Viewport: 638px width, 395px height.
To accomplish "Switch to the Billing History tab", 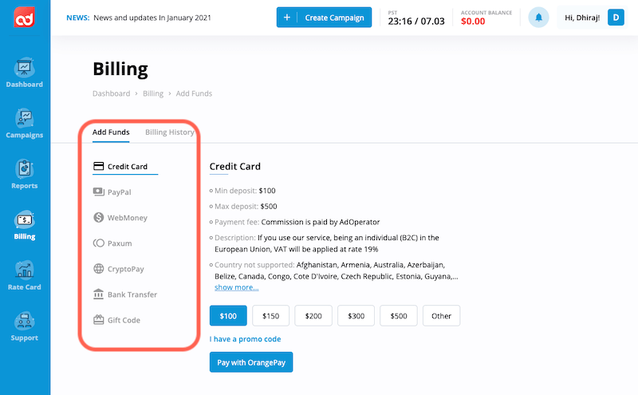I will pyautogui.click(x=170, y=132).
